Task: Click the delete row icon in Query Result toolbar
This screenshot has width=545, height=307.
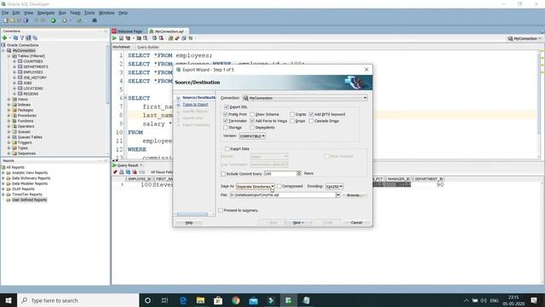Action: [135, 172]
